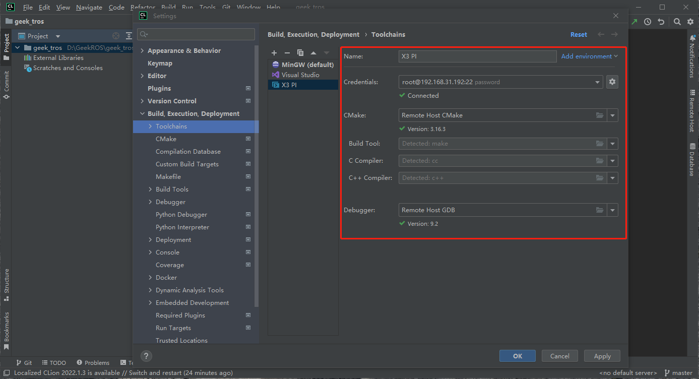The height and width of the screenshot is (379, 699).
Task: Remove the selected toolchain with minus icon
Action: click(x=287, y=53)
